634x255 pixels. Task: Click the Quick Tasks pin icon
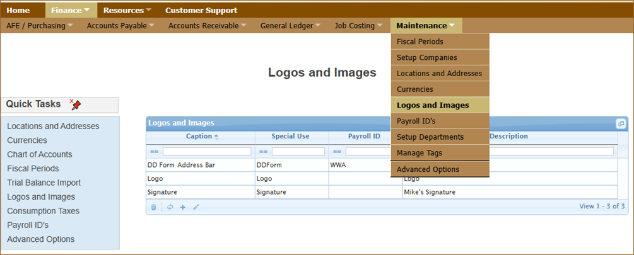pos(75,105)
